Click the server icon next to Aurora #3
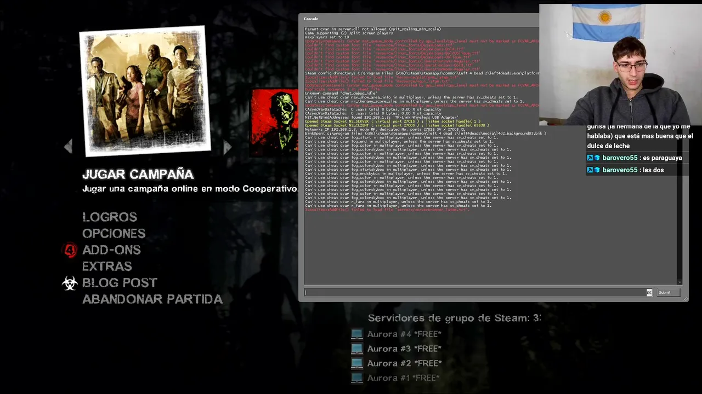 click(x=357, y=349)
